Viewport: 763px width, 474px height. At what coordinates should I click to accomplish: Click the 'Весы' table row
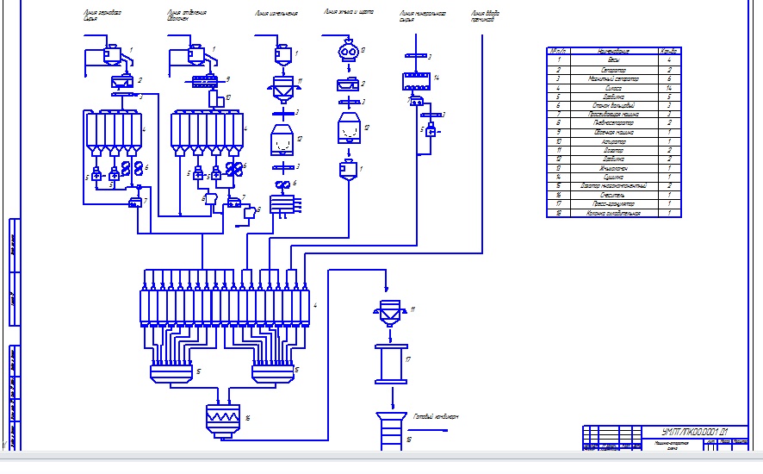pos(614,60)
